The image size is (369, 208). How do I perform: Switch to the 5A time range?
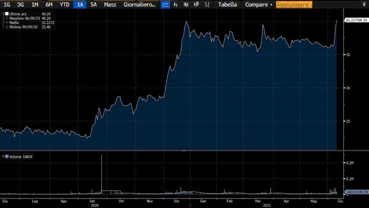pyautogui.click(x=93, y=5)
